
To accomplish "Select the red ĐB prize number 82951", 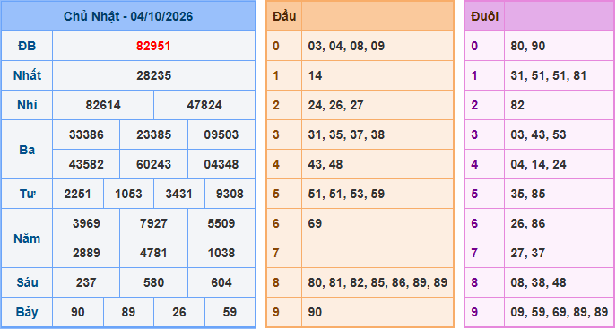I will point(153,47).
